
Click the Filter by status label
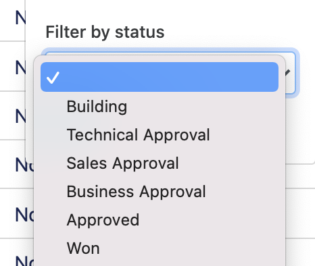coord(105,32)
